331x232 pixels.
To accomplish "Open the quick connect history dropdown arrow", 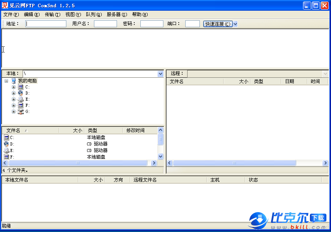I will (x=235, y=24).
